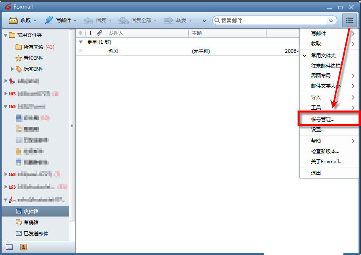This screenshot has width=361, height=255.
Task: Open the search box dropdown arrow
Action: 331,20
